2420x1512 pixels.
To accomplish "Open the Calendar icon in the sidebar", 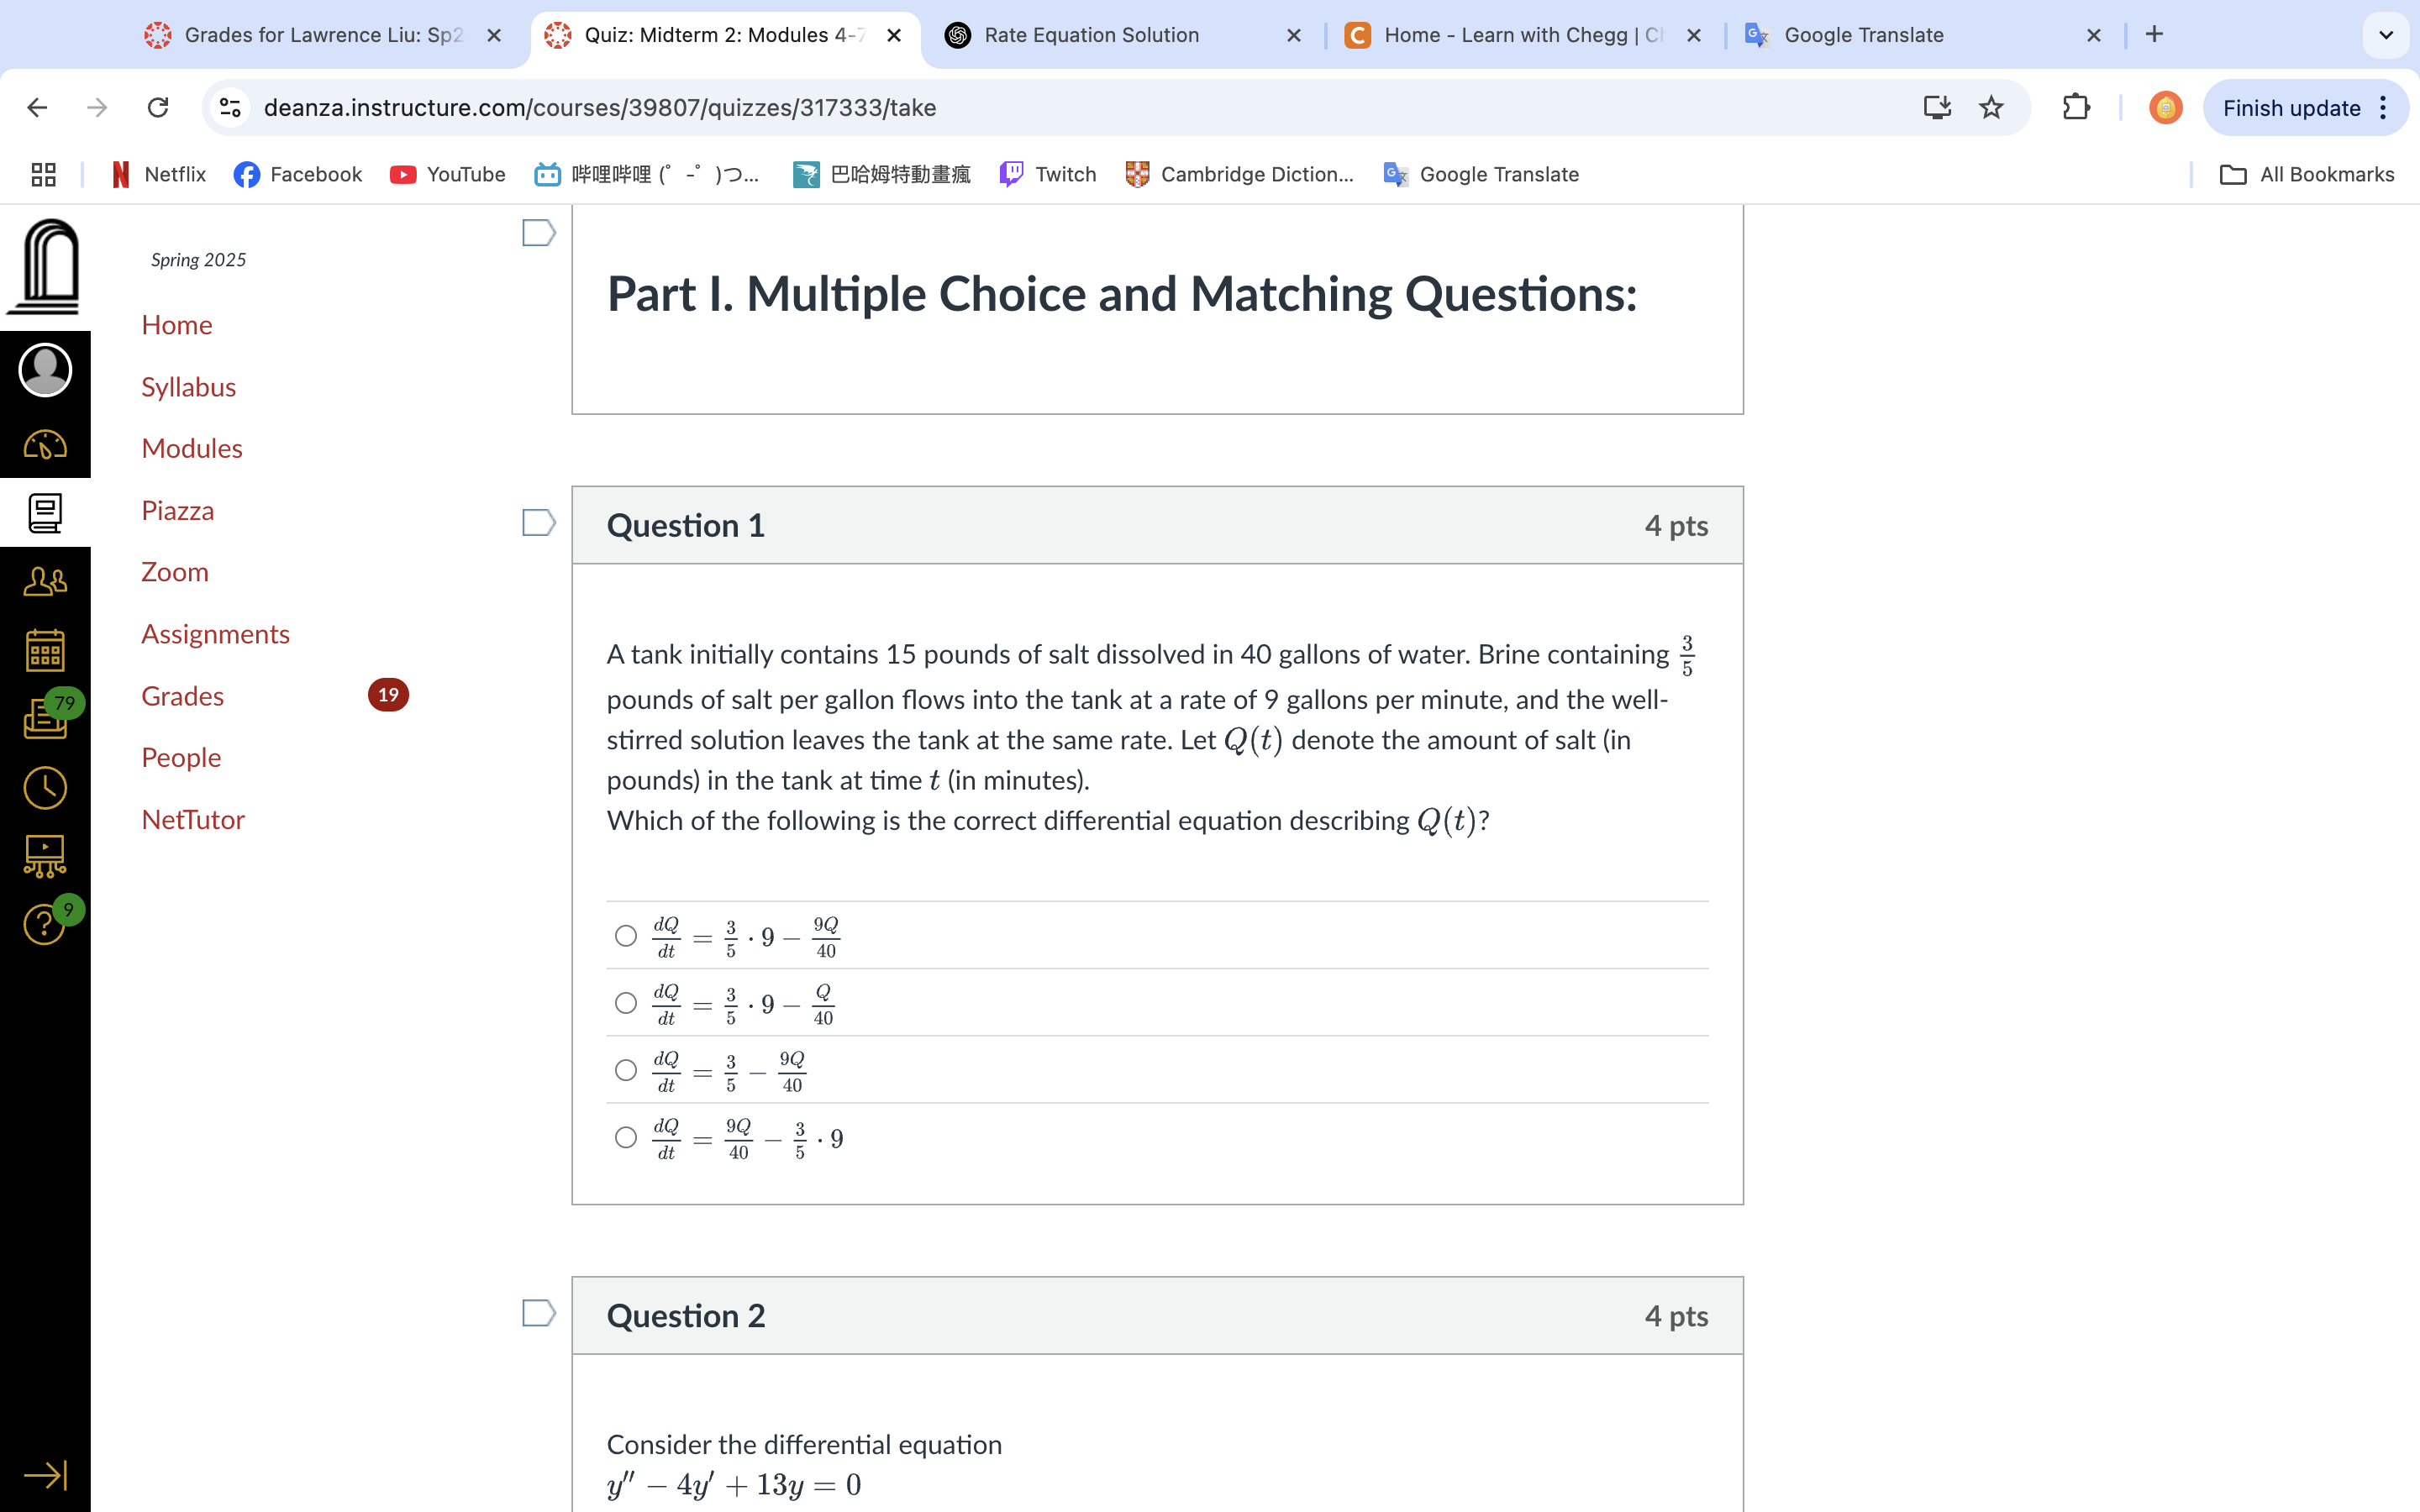I will [x=44, y=649].
